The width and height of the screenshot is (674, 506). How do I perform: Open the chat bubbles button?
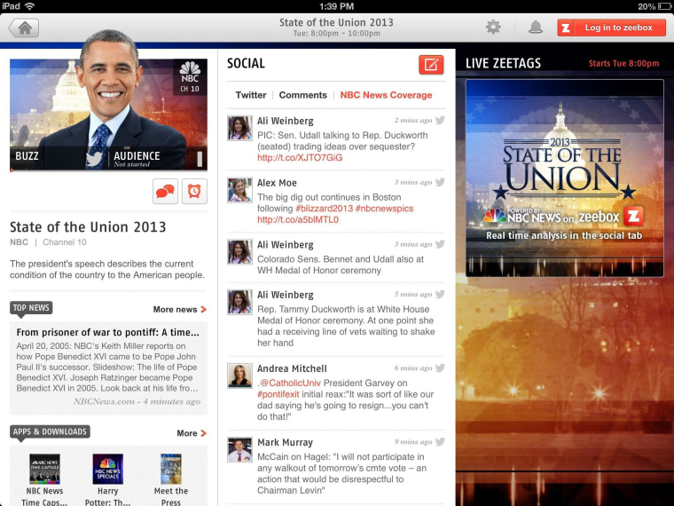(x=165, y=191)
